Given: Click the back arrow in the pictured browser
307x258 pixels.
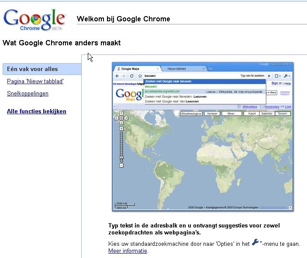Looking at the screenshot, I should pos(117,76).
